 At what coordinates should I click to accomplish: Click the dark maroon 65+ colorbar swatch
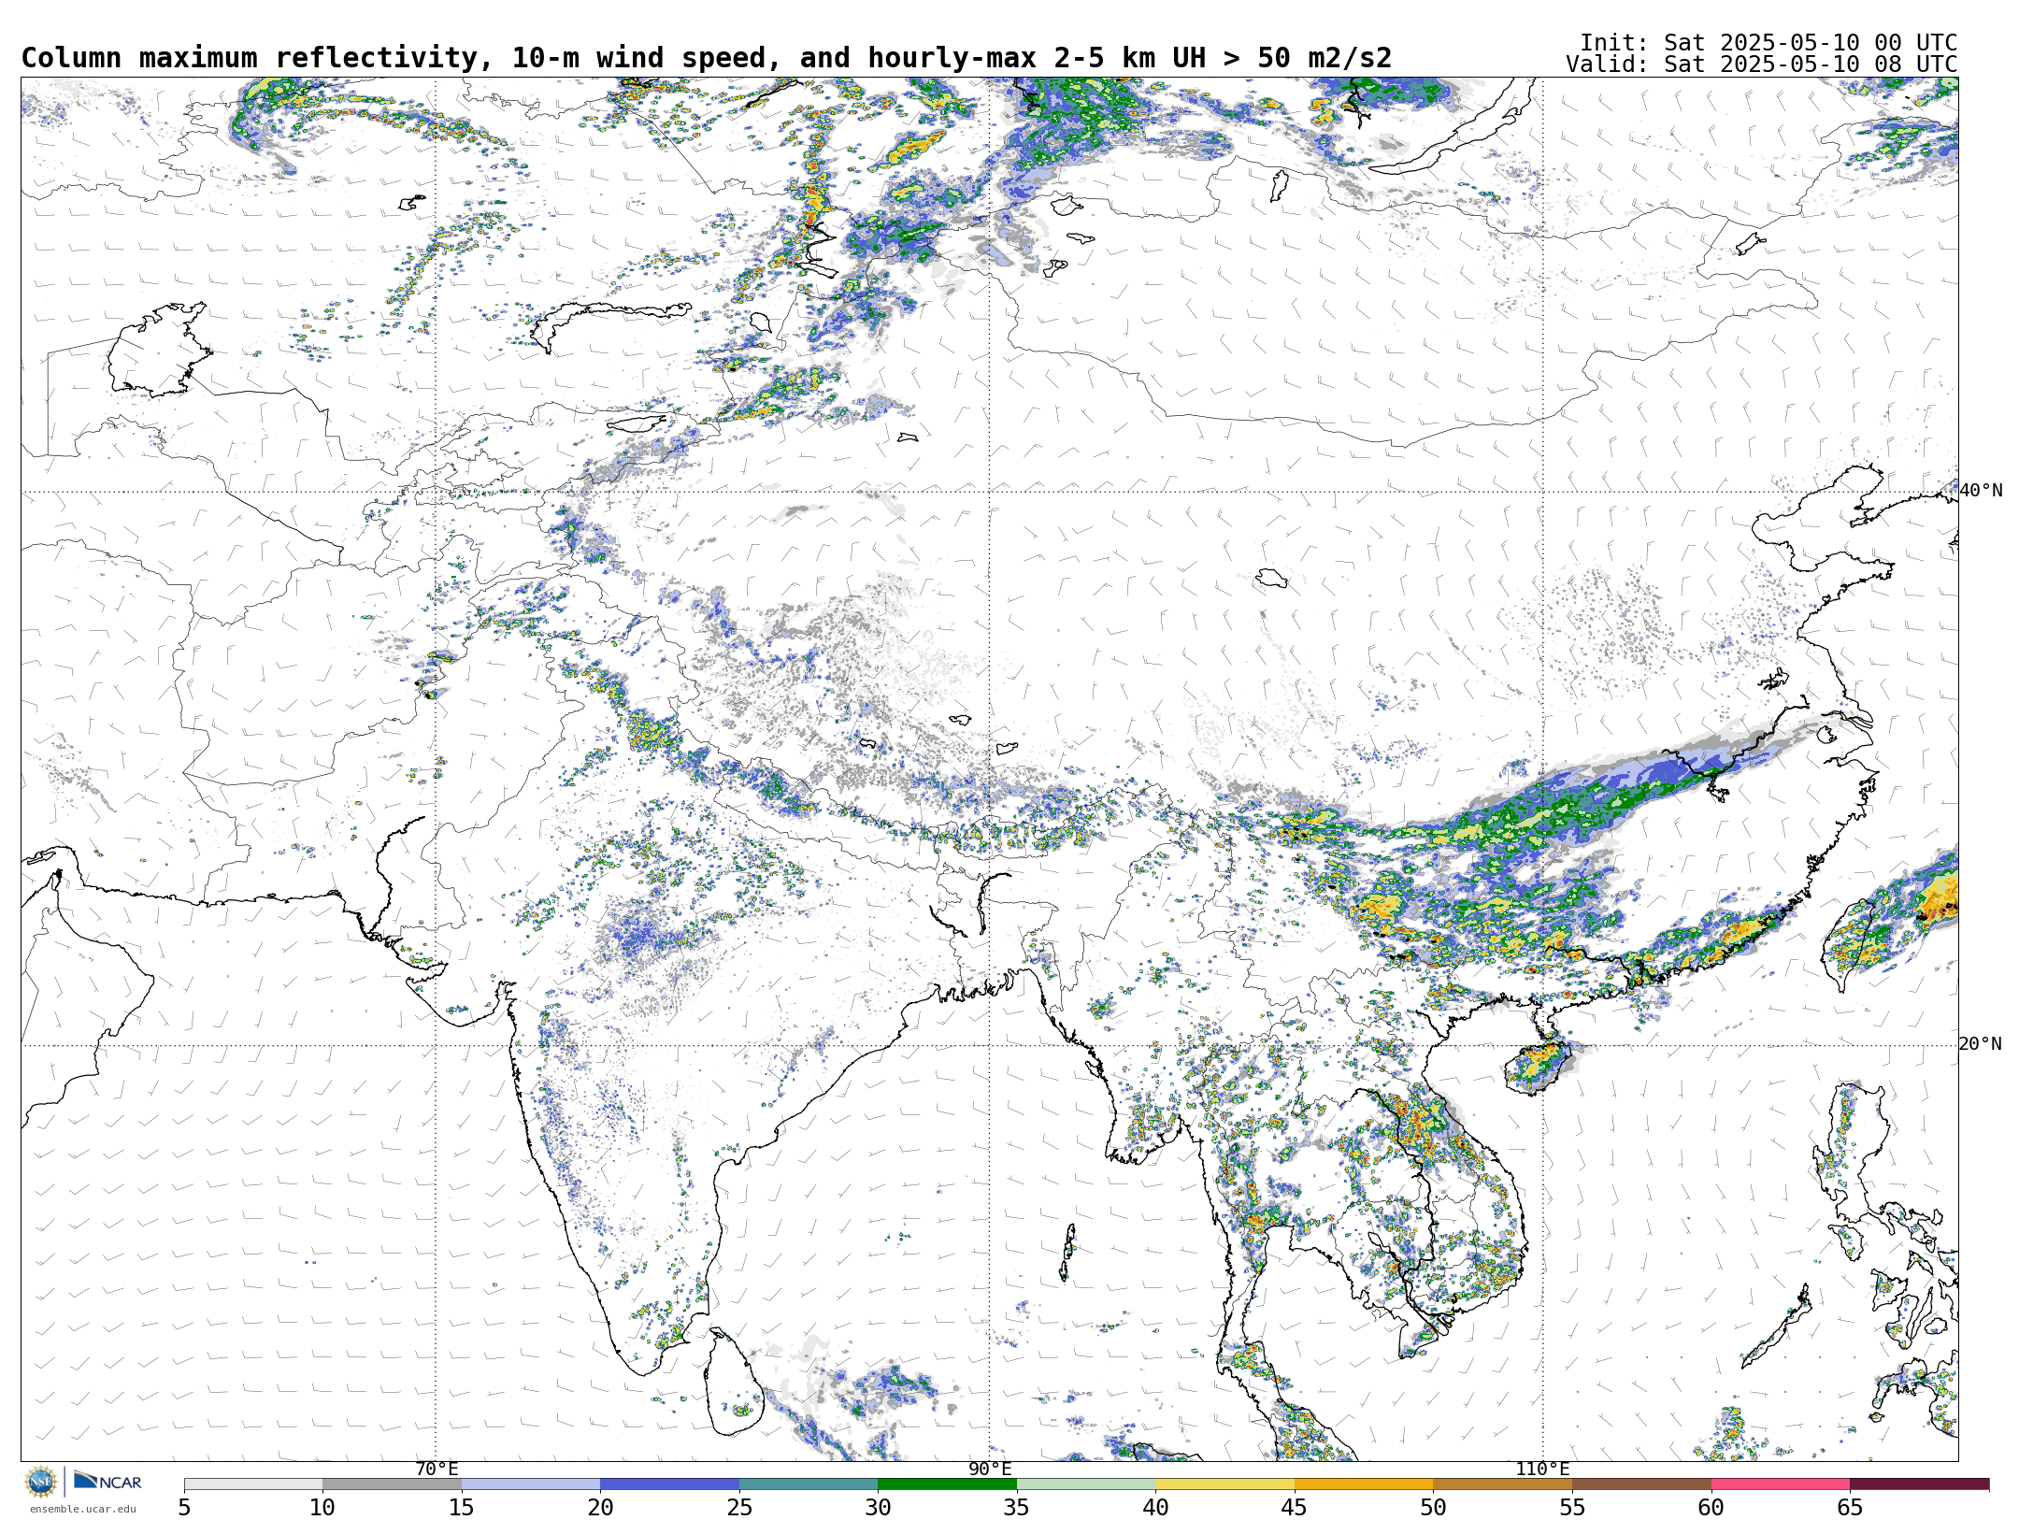pos(1919,1484)
